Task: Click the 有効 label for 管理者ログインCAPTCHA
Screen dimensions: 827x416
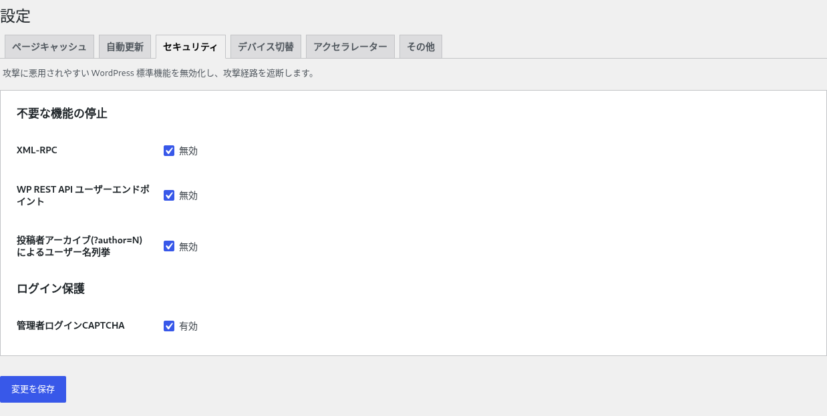Action: tap(188, 326)
